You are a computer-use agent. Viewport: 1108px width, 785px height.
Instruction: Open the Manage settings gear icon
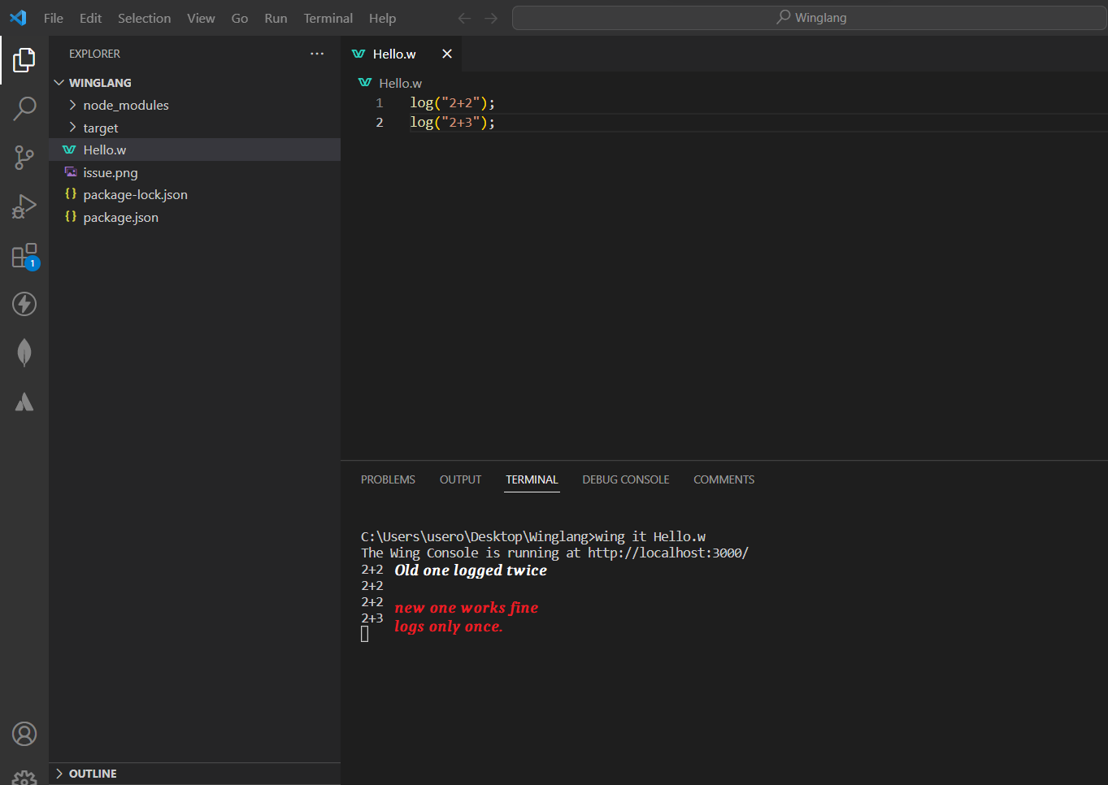[24, 777]
